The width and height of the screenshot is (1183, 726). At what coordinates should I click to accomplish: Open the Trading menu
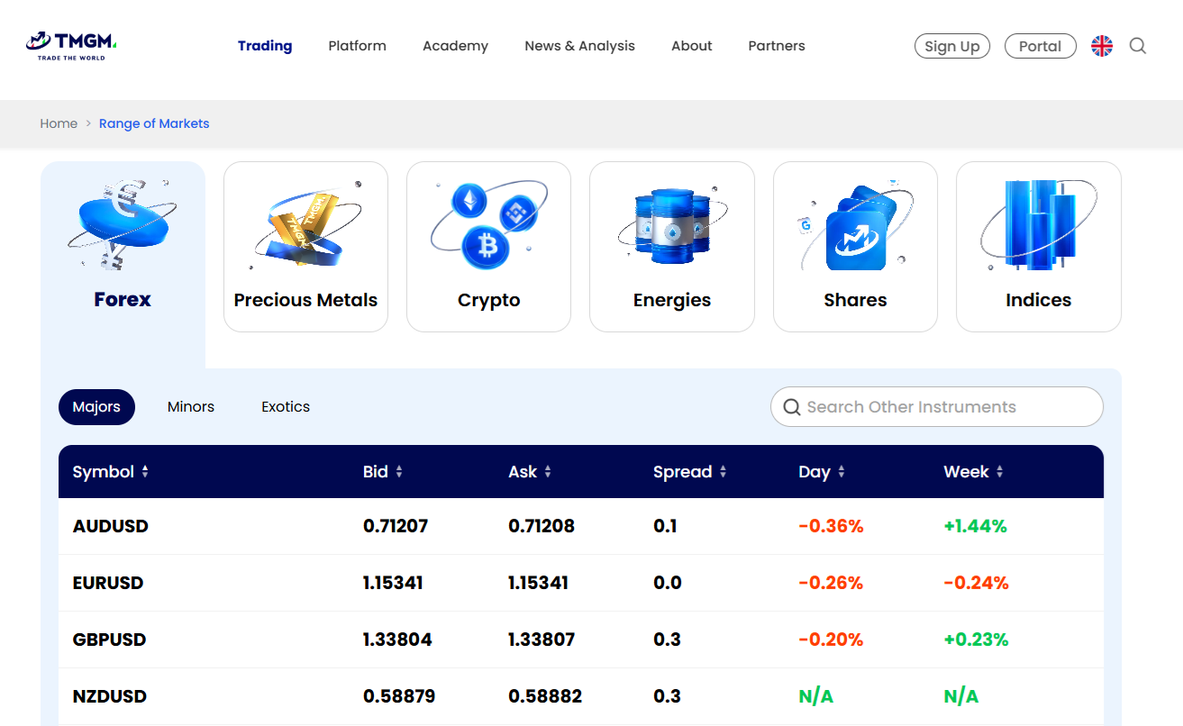tap(265, 46)
